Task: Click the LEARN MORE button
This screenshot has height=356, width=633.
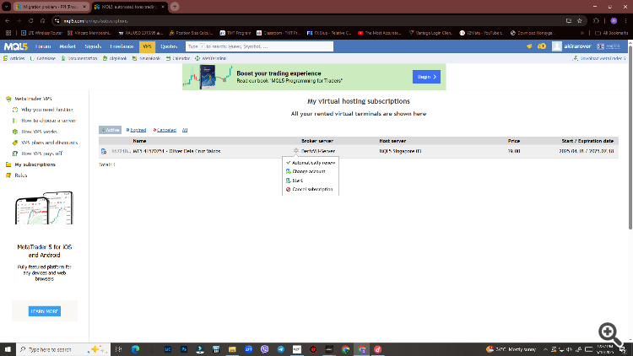Action: click(45, 311)
